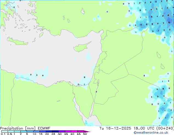Image resolution: width=174 pixels, height=135 pixels.
Task: Select the 0.1–0.5 mm legend color swatch
Action: point(5,131)
